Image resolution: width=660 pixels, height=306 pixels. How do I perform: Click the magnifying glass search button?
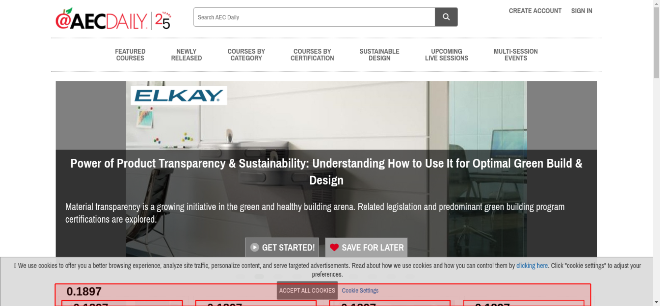tap(446, 17)
